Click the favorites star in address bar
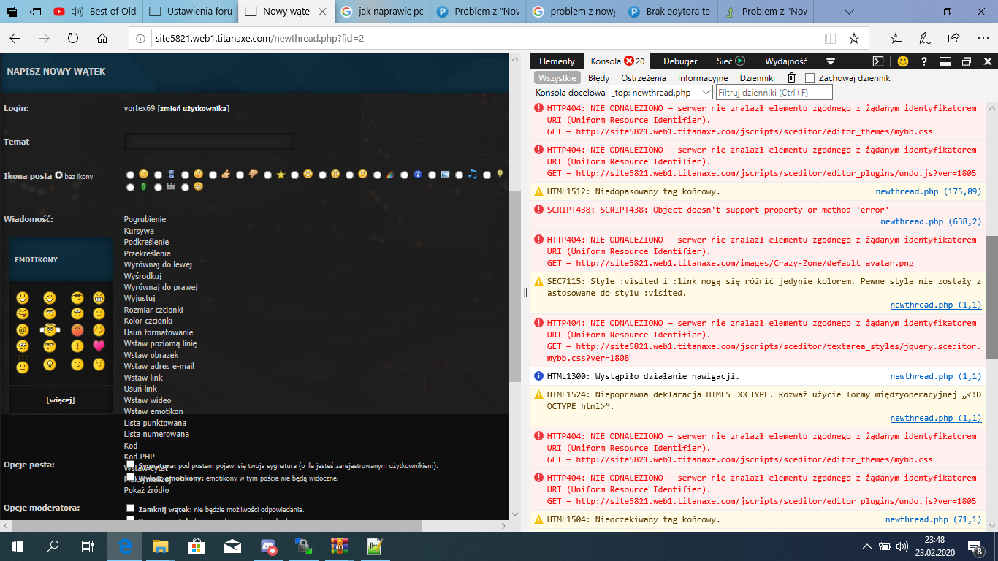The image size is (998, 561). click(853, 39)
